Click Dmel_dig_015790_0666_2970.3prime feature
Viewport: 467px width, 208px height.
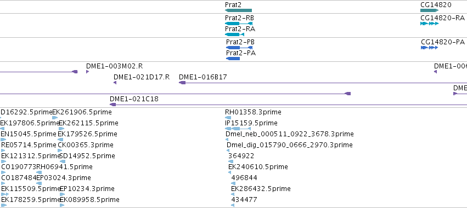[x=228, y=151]
